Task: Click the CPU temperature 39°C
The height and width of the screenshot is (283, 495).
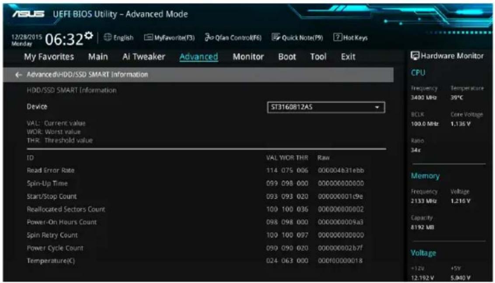Action: (x=457, y=98)
